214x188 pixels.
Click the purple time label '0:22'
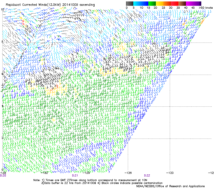[147, 176]
